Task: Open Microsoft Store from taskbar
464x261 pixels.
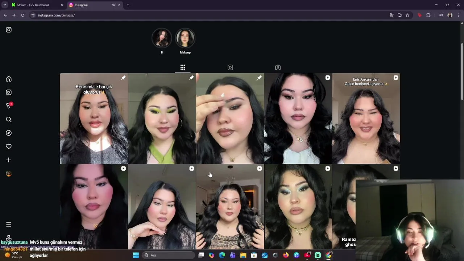Action: pyautogui.click(x=254, y=255)
